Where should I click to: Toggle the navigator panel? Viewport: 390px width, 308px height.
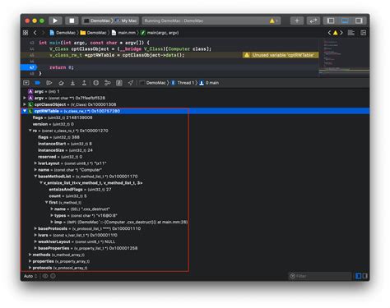(x=331, y=21)
